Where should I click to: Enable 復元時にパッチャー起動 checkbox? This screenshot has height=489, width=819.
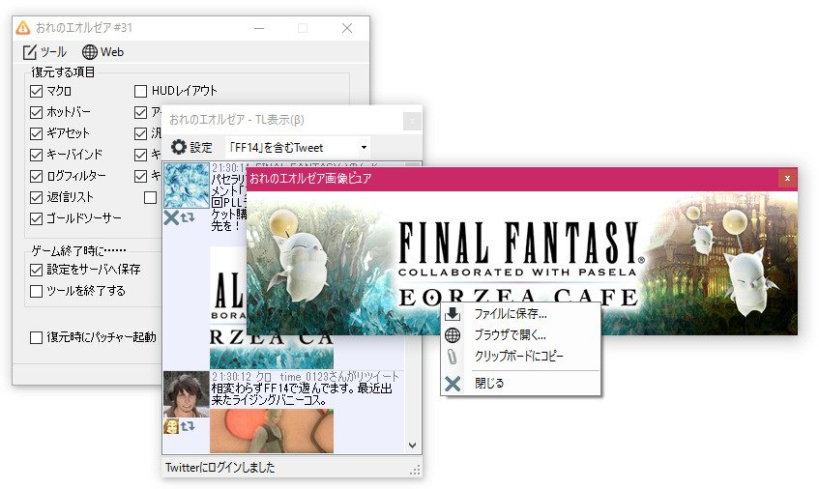tap(36, 337)
